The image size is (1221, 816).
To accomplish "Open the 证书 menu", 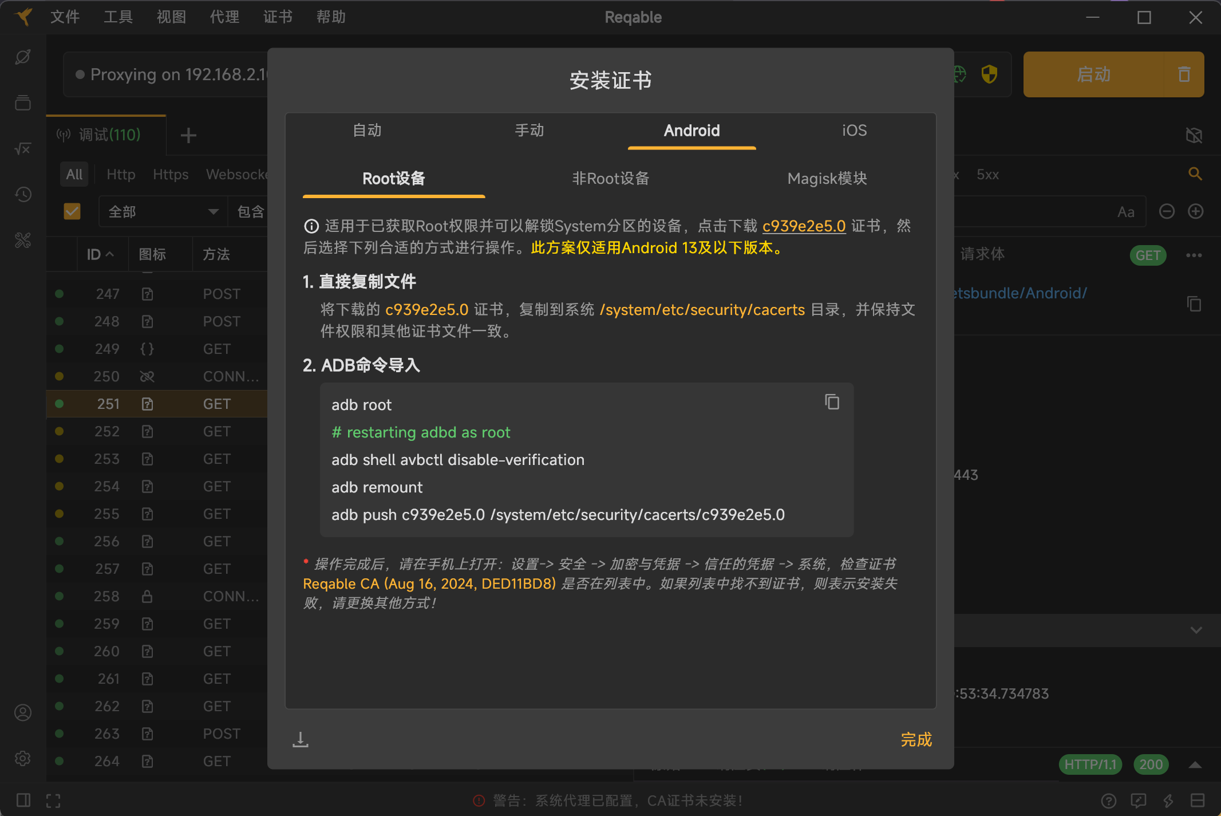I will [278, 17].
